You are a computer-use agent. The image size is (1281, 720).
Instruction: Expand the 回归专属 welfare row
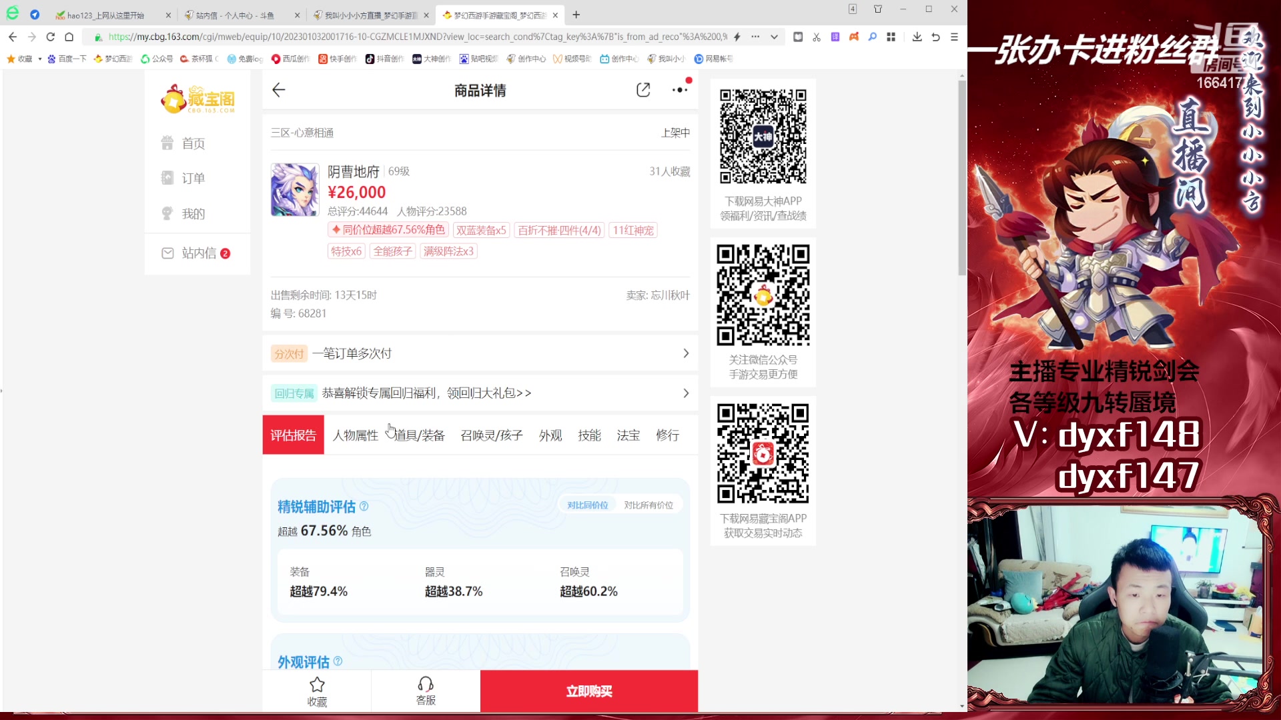480,393
